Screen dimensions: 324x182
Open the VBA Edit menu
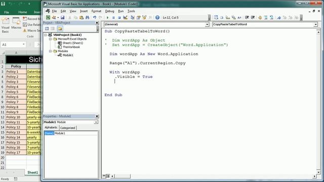pyautogui.click(x=63, y=11)
